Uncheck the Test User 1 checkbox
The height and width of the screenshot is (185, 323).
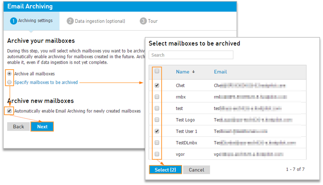[x=157, y=131]
